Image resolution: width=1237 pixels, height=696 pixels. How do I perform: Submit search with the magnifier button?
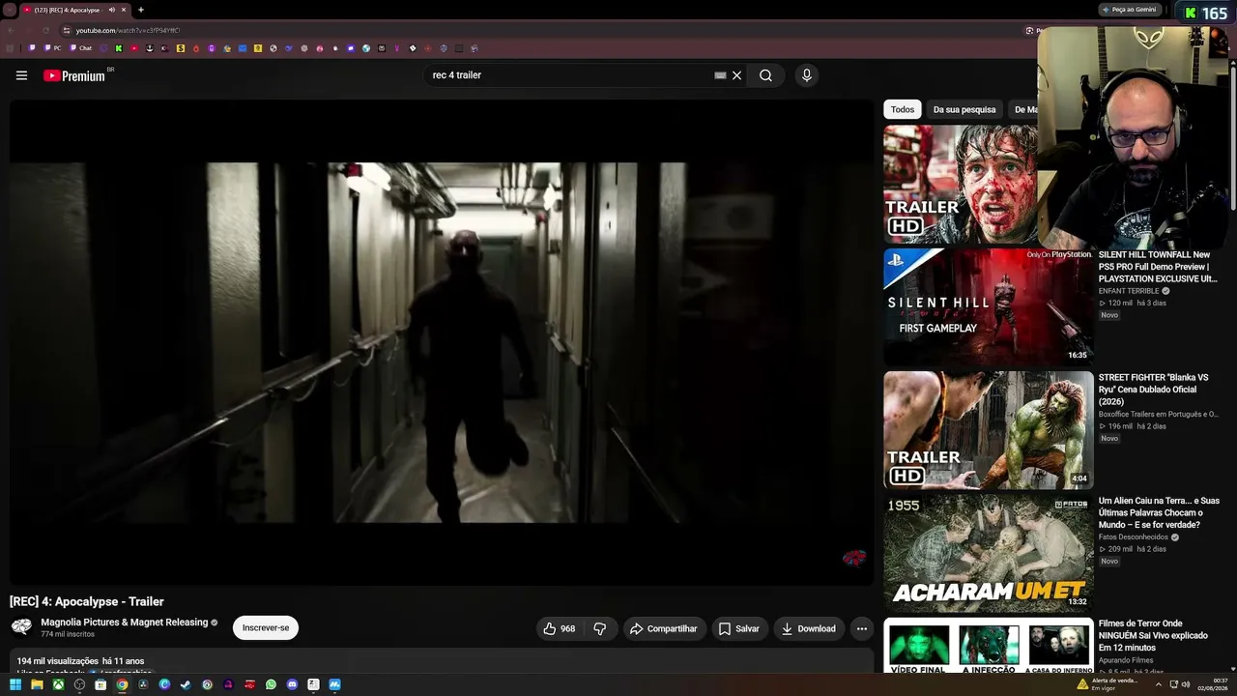[765, 75]
